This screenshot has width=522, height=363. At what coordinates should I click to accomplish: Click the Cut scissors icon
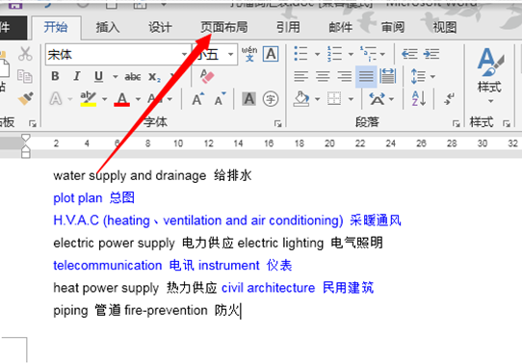(x=25, y=54)
